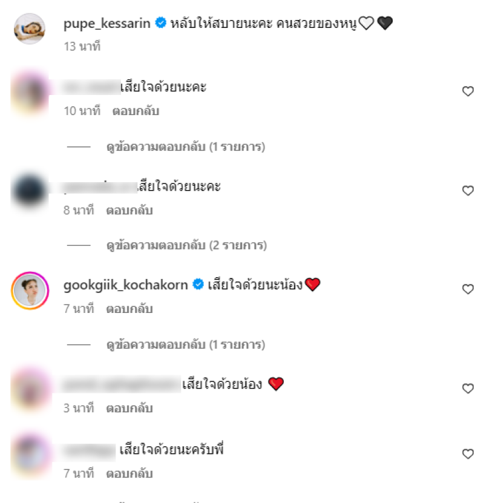Like the เสียใจด้วยนะครับพี่ comment
This screenshot has height=503, width=484.
tap(468, 454)
